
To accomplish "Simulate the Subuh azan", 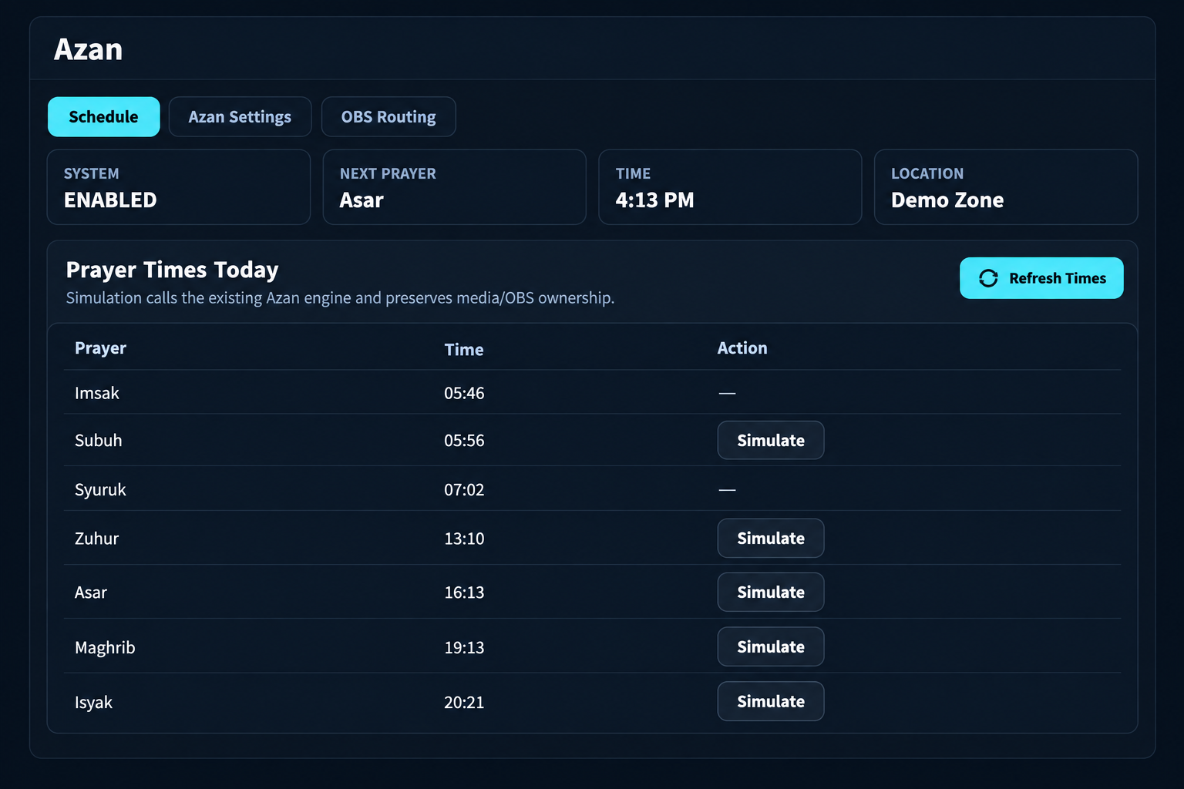I will [771, 440].
